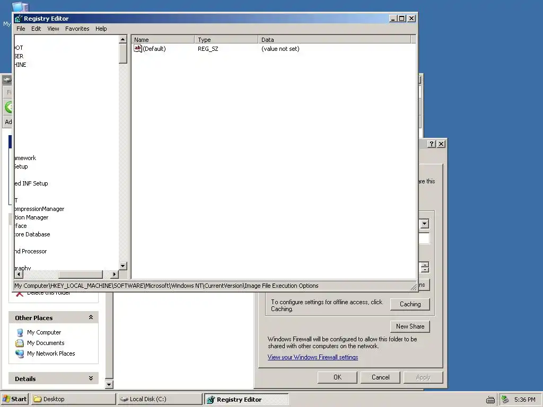Click the Start button
The height and width of the screenshot is (407, 543).
coord(14,399)
